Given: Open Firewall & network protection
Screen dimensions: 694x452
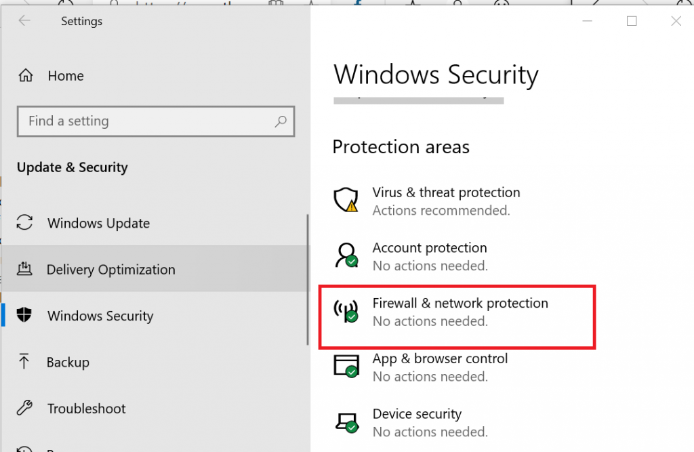Looking at the screenshot, I should tap(460, 303).
